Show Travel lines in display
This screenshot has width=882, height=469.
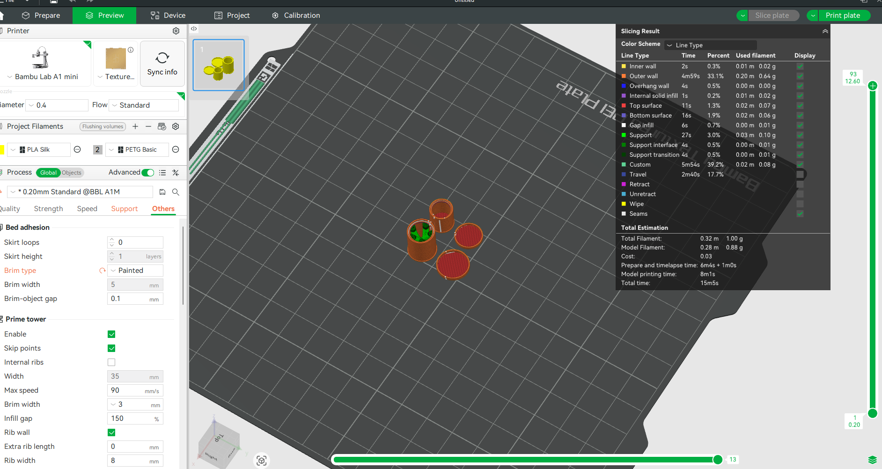(800, 175)
